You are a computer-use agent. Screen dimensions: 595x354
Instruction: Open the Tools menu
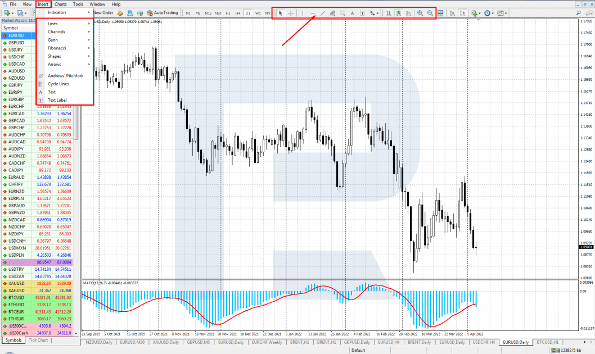pyautogui.click(x=78, y=4)
